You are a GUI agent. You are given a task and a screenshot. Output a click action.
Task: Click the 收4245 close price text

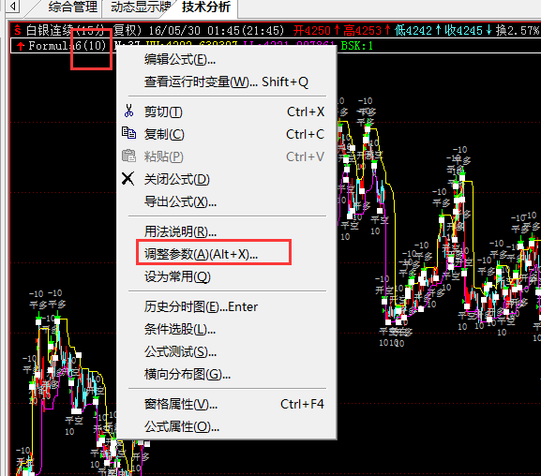tap(463, 31)
